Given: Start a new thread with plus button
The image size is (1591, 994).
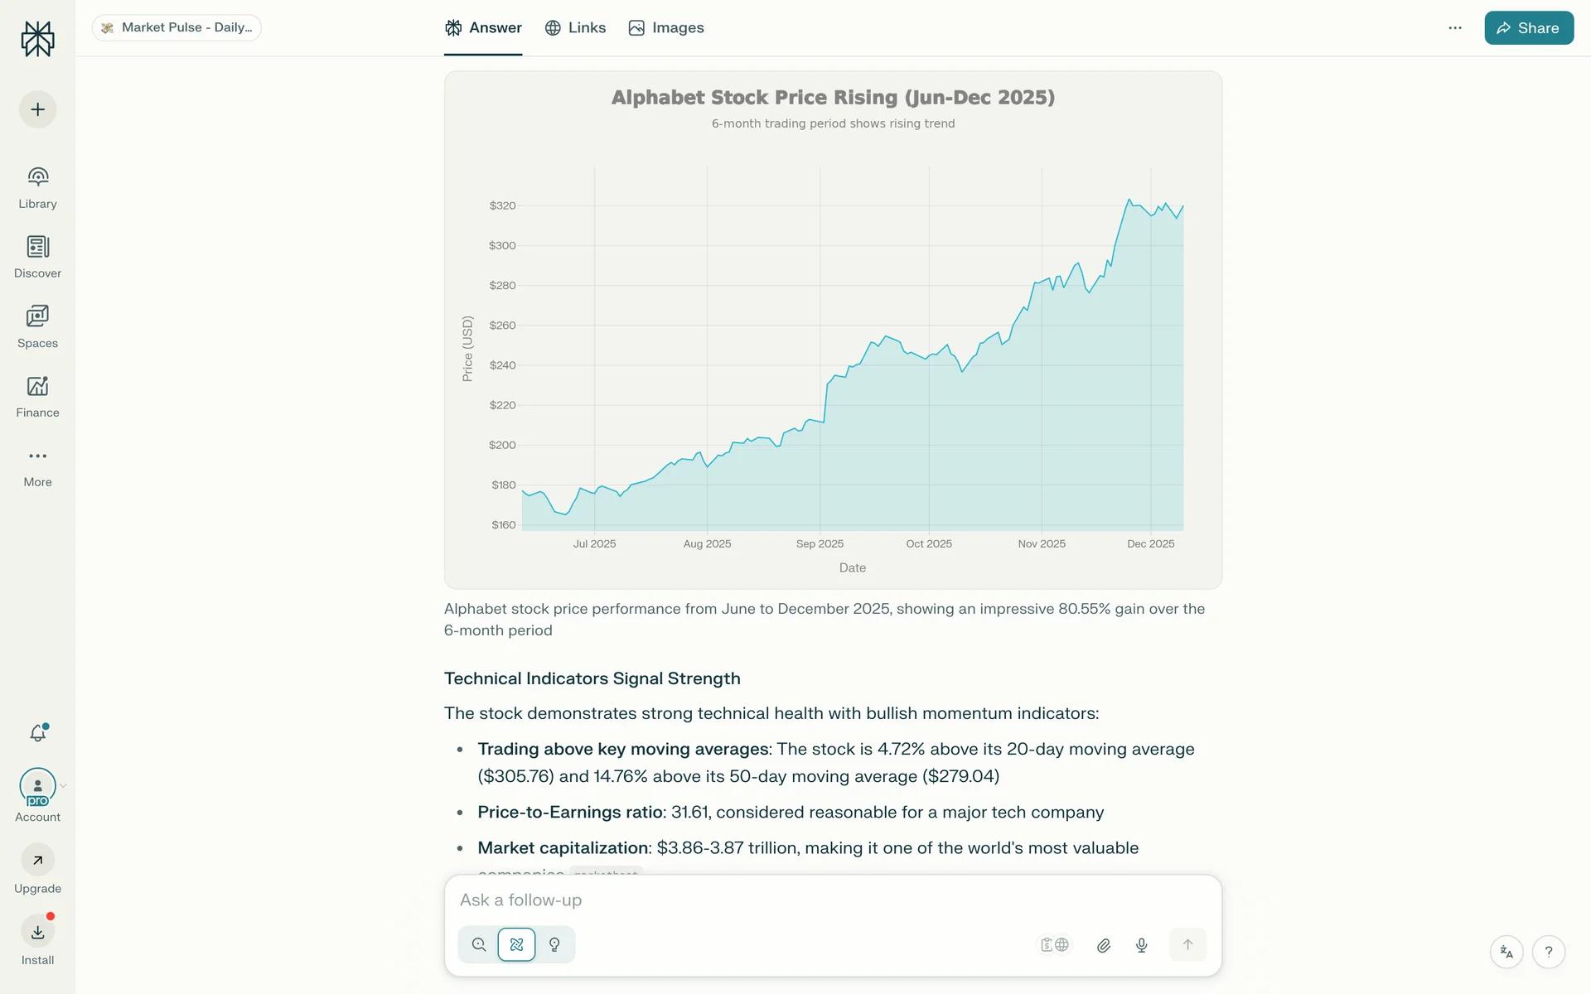Looking at the screenshot, I should click(x=38, y=109).
